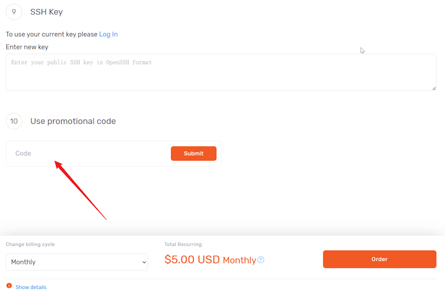Click the textarea resize handle corner
445x294 pixels.
pos(434,89)
